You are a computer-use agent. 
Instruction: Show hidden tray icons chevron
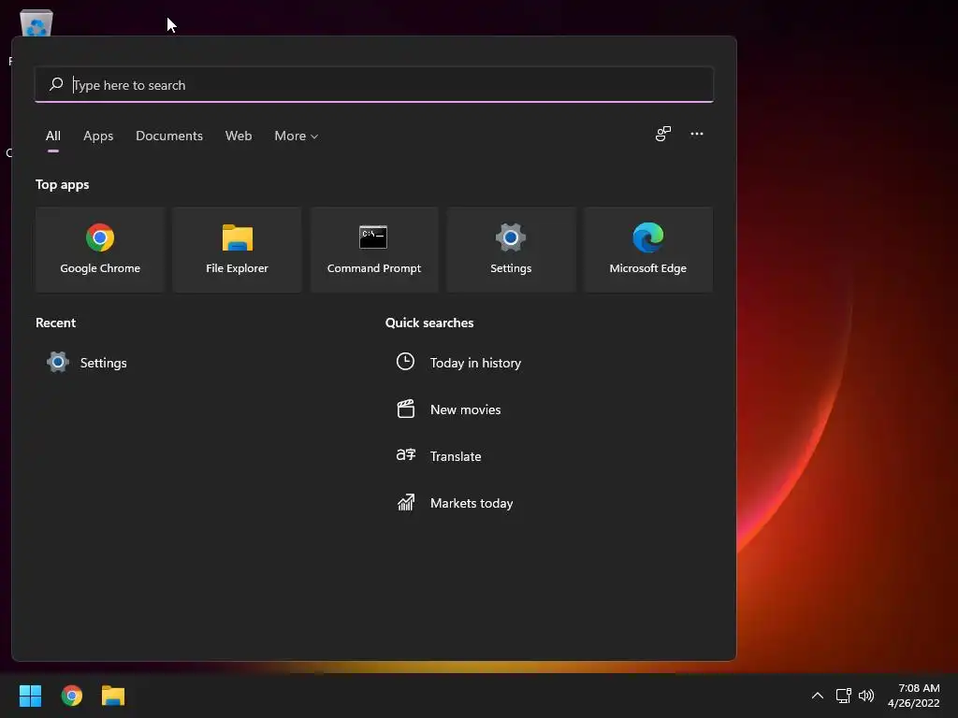pos(818,696)
